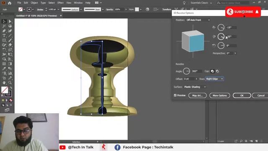Turn cap off for hollow appearance
Screen dimensions: 268x151
pos(217,71)
